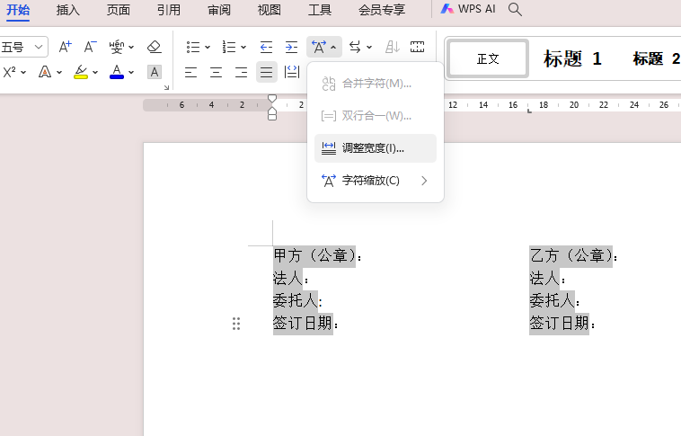Image resolution: width=681 pixels, height=436 pixels.
Task: Apply 正文 style
Action: [x=488, y=58]
